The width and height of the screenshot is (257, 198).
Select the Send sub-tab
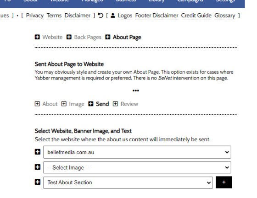[x=102, y=104]
